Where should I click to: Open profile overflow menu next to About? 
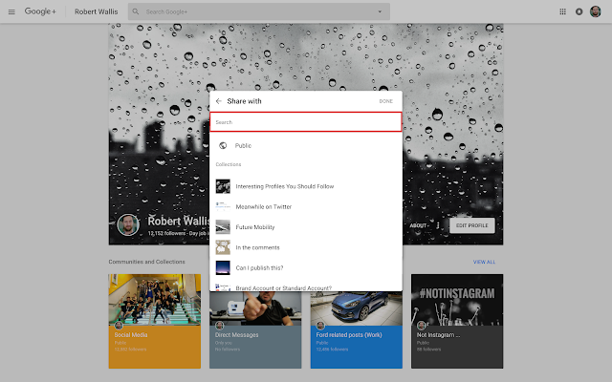pos(438,225)
